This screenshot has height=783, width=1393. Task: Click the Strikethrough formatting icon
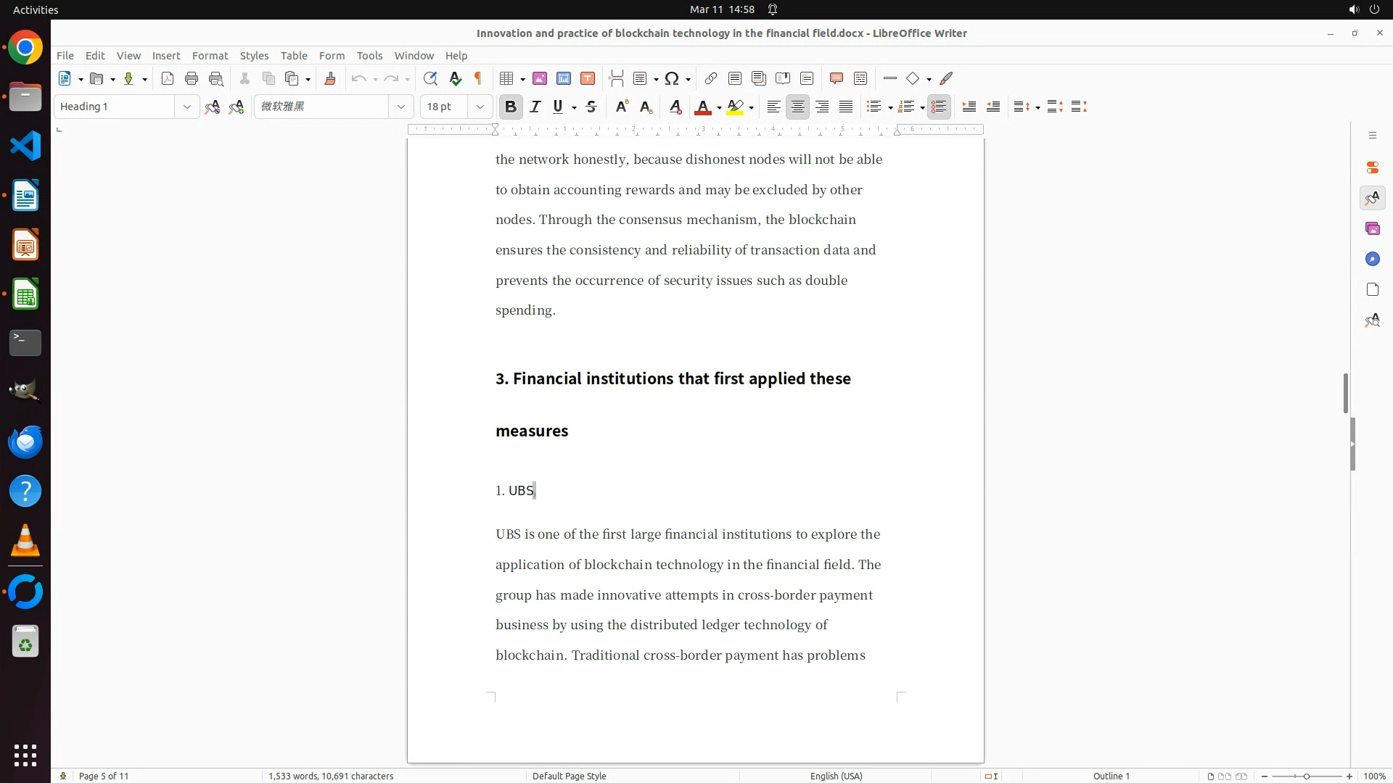click(591, 107)
